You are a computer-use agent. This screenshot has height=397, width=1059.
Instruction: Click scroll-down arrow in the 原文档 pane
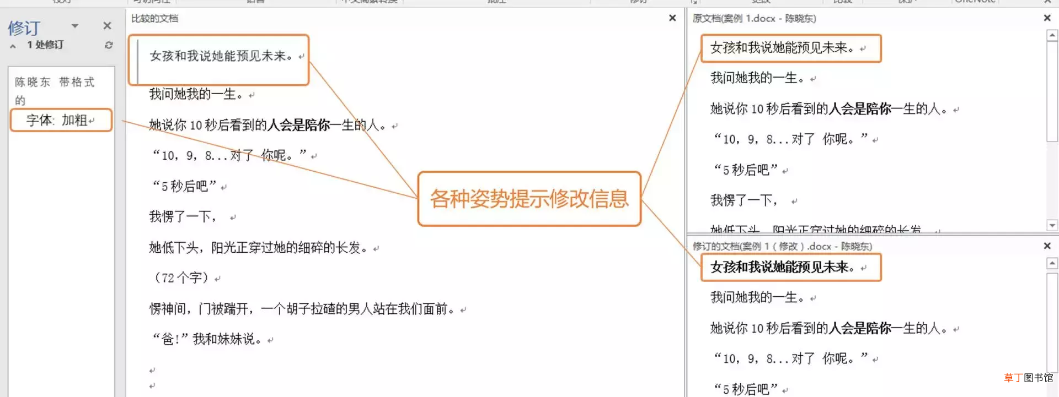coord(1052,225)
